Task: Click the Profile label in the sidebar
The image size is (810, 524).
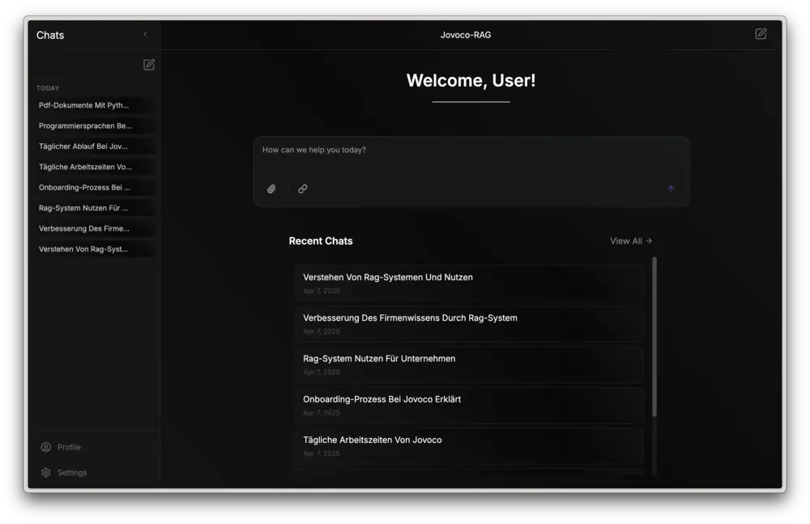Action: click(x=69, y=447)
